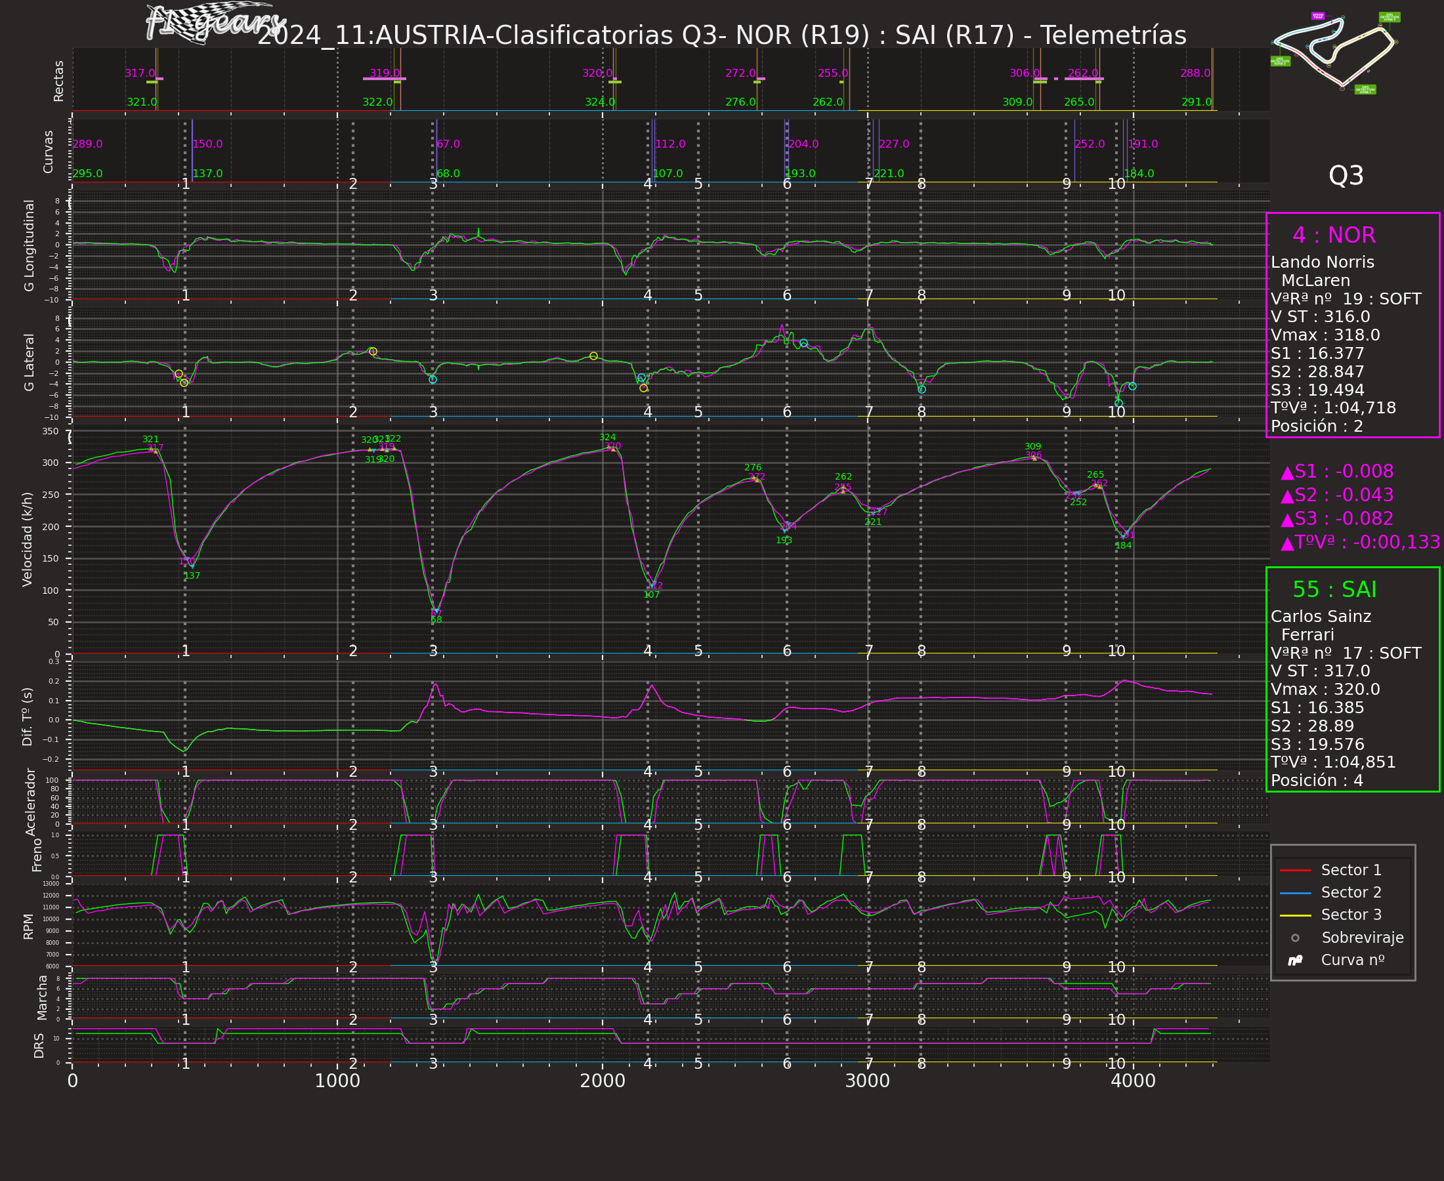Click the curve number 3 marker on the speed chart

[433, 651]
